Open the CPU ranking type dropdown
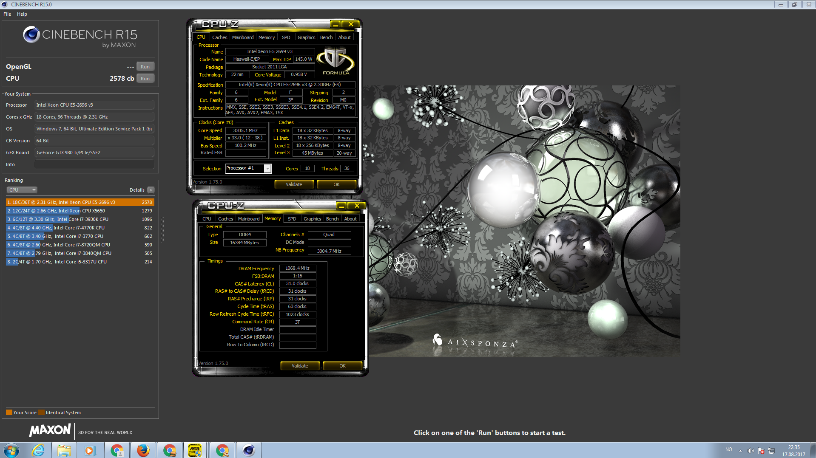 point(22,190)
